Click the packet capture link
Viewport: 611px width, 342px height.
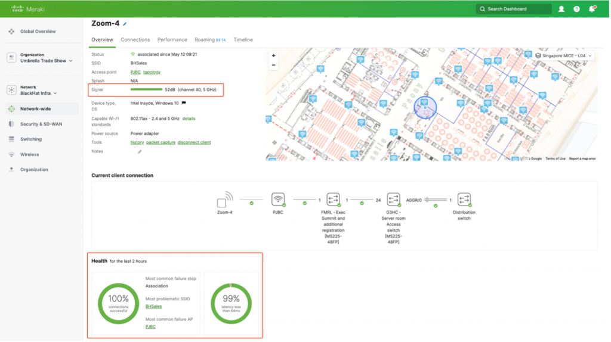coord(161,142)
